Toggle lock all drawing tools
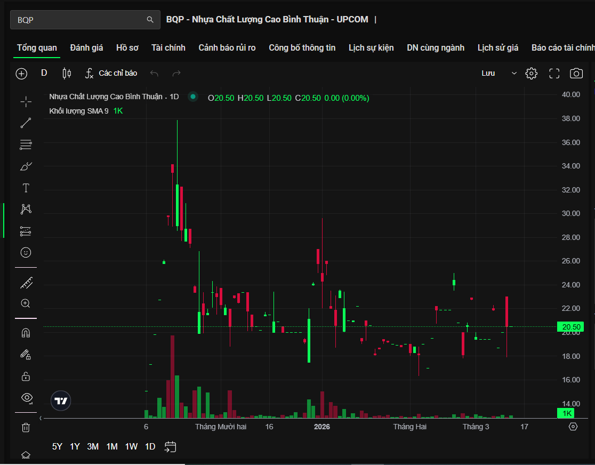 [x=26, y=376]
